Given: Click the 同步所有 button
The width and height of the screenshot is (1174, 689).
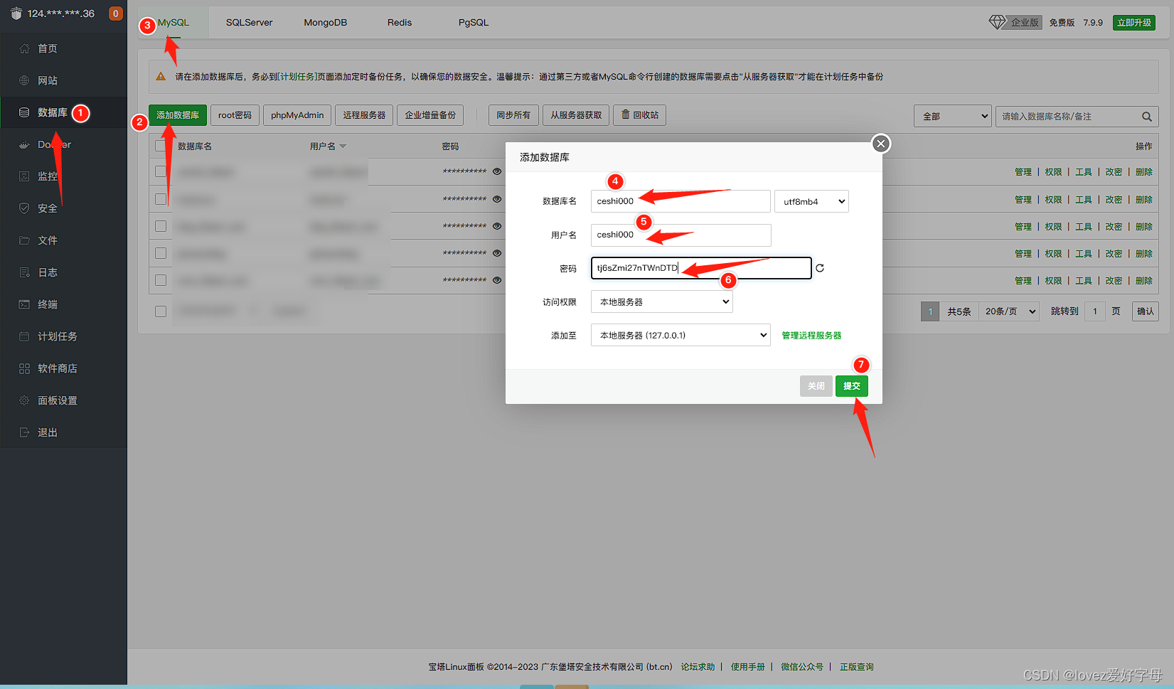Looking at the screenshot, I should [x=513, y=115].
